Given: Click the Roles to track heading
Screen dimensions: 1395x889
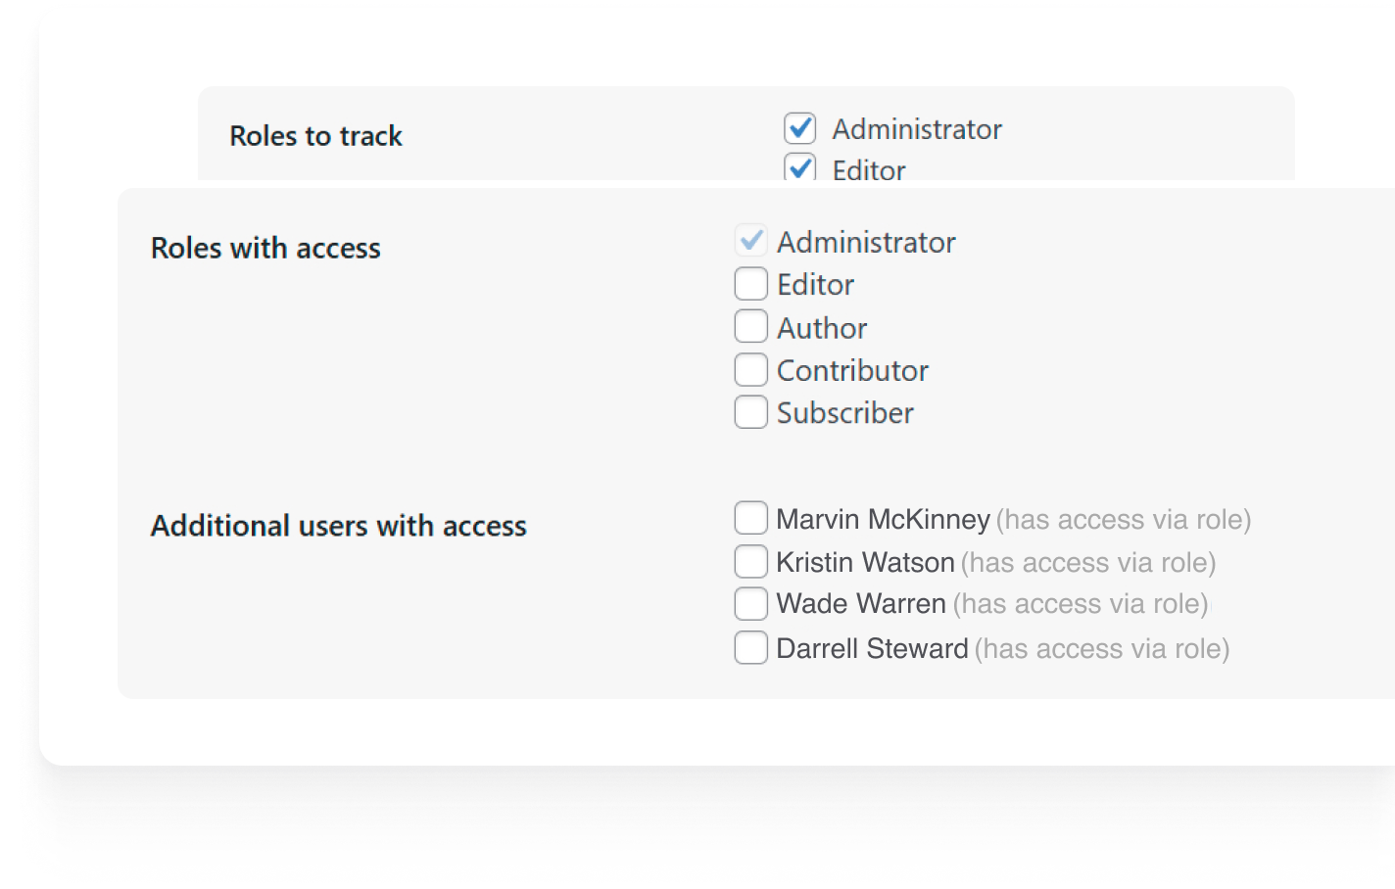Looking at the screenshot, I should (315, 136).
